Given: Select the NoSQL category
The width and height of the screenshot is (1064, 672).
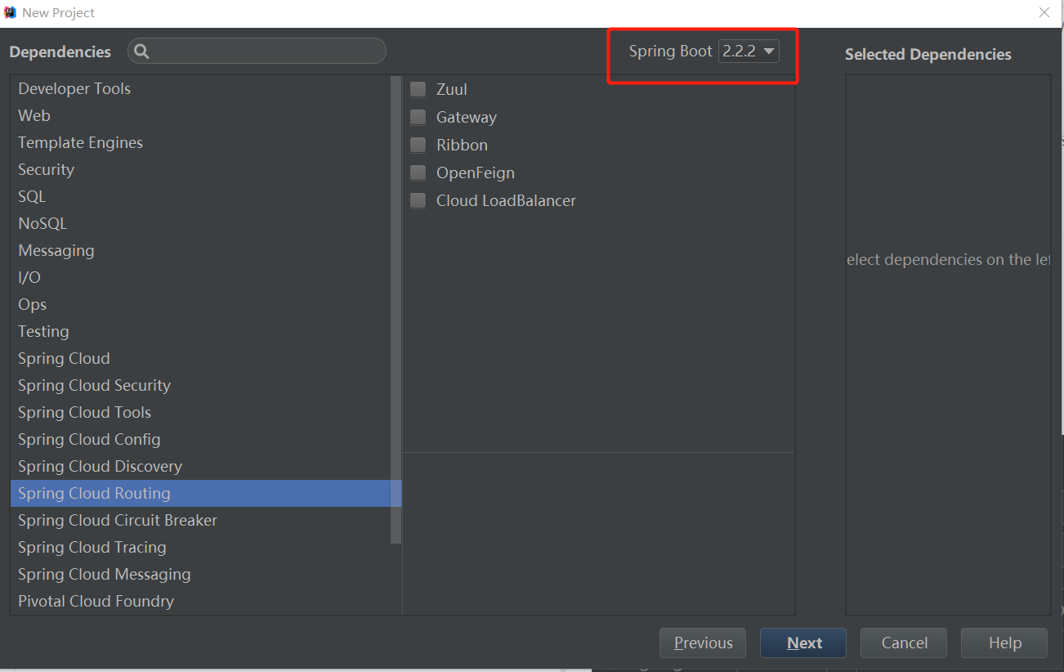Looking at the screenshot, I should click(200, 223).
